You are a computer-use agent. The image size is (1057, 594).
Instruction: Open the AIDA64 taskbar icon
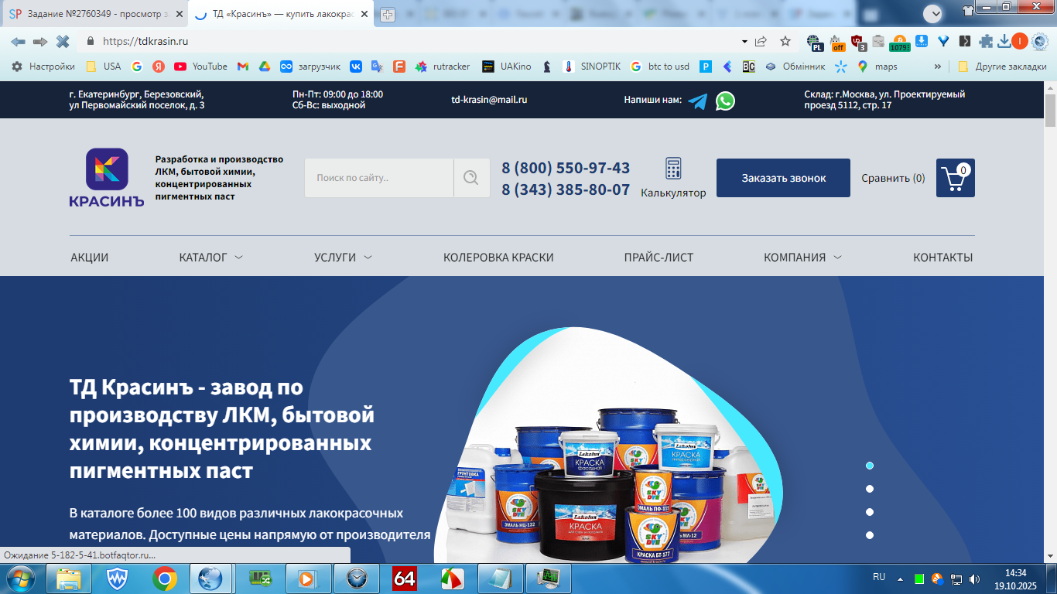click(405, 578)
